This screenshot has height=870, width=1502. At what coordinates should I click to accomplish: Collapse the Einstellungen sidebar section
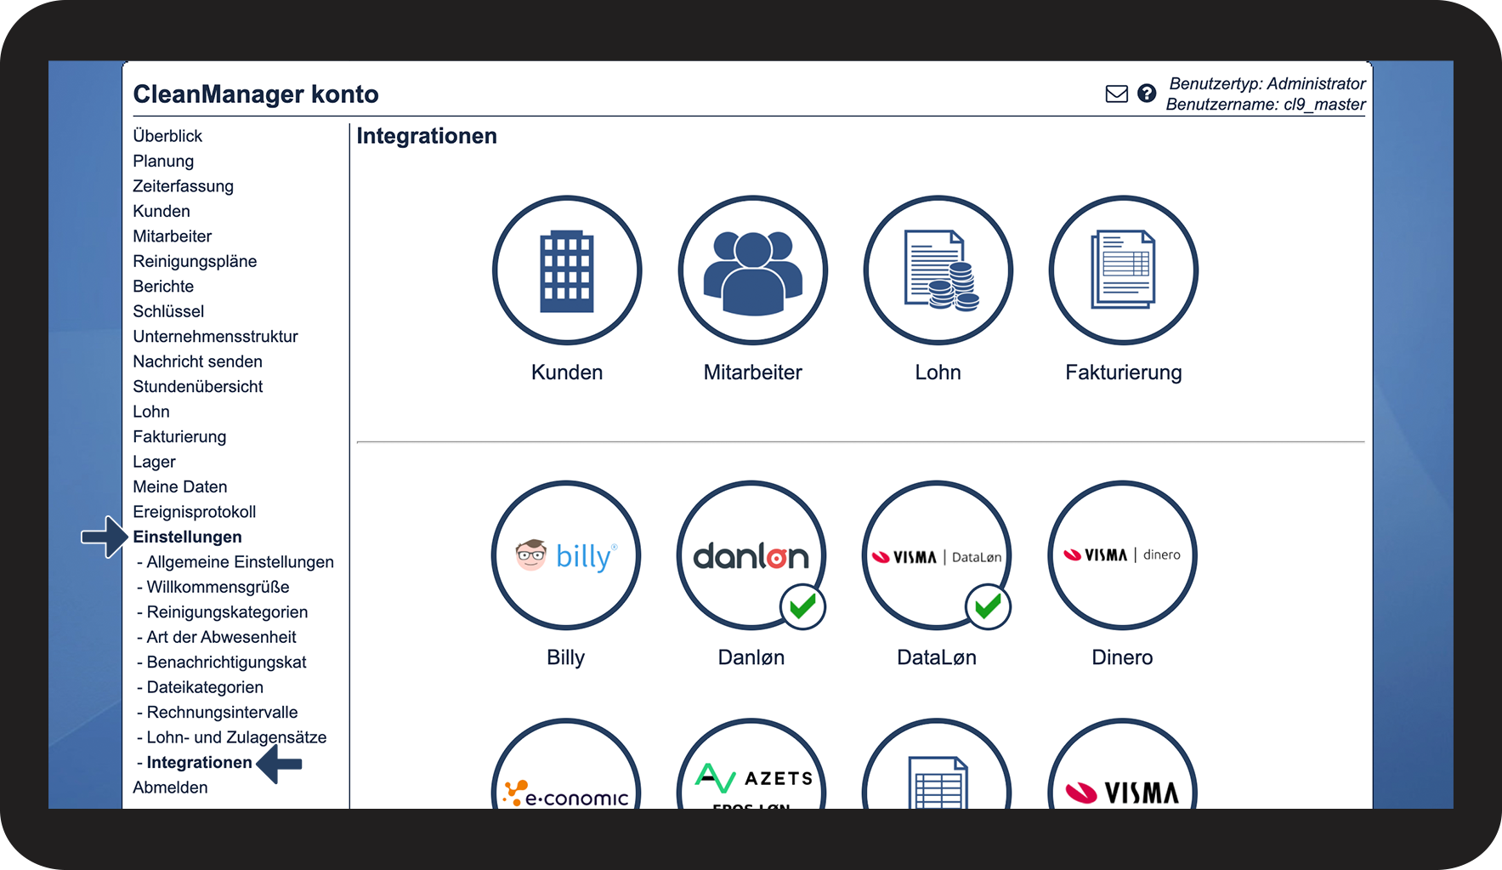point(187,537)
